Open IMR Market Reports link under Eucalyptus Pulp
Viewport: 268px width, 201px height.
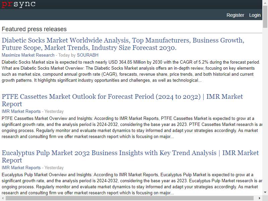(21, 167)
